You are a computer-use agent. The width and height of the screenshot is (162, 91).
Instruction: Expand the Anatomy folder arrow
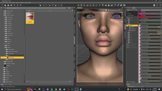[x=5, y=21]
